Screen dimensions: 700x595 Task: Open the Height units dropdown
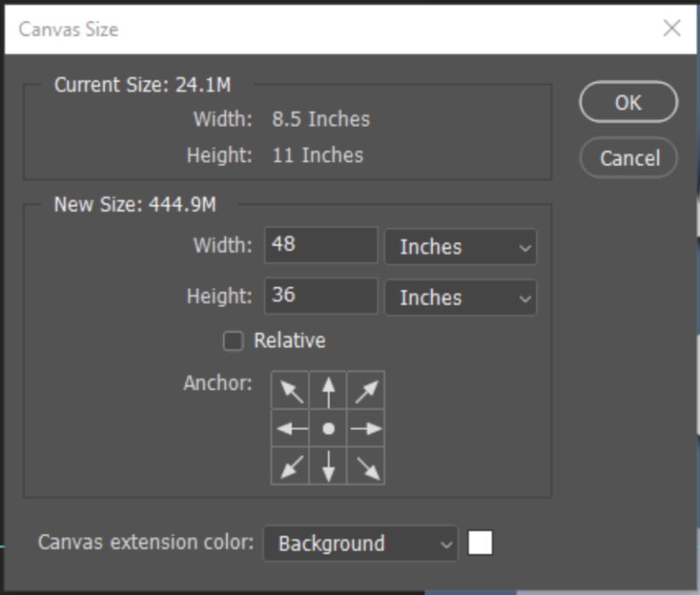(x=460, y=298)
